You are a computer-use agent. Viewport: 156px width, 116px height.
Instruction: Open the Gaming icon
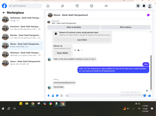click(106, 6)
